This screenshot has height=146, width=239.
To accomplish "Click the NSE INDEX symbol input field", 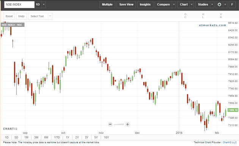I will pyautogui.click(x=19, y=5).
